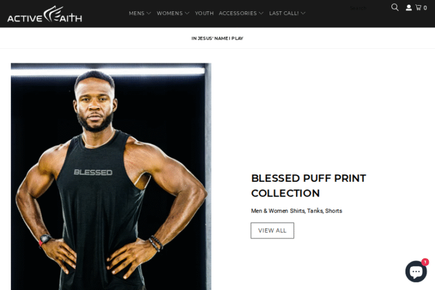Expand the Last Call menu chevron
The image size is (435, 290).
pyautogui.click(x=303, y=13)
